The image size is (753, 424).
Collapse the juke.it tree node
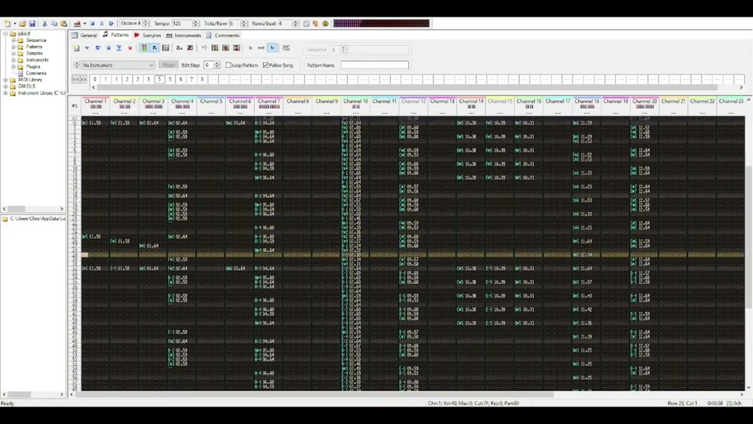point(5,34)
